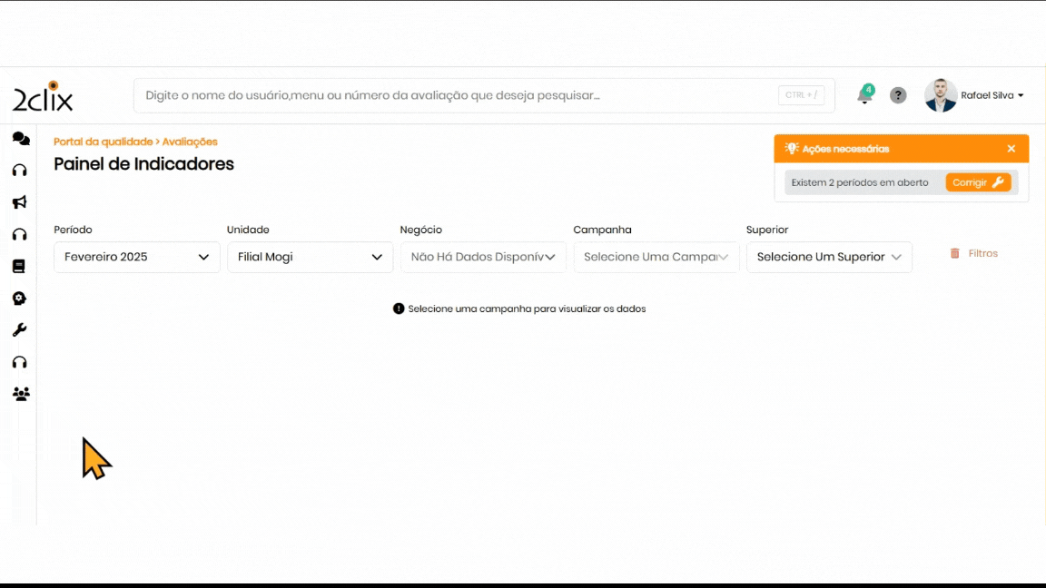Click the 2clix logo
This screenshot has width=1046, height=588.
click(x=43, y=97)
